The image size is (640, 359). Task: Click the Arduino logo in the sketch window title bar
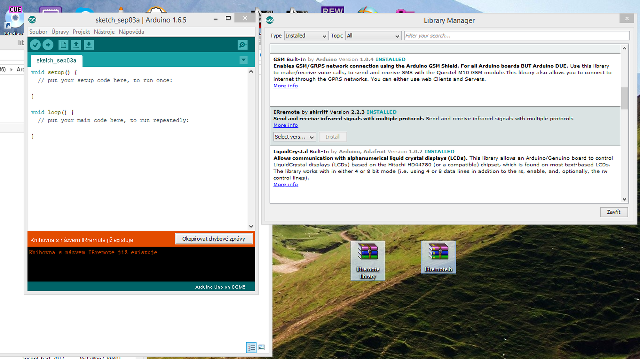click(32, 20)
